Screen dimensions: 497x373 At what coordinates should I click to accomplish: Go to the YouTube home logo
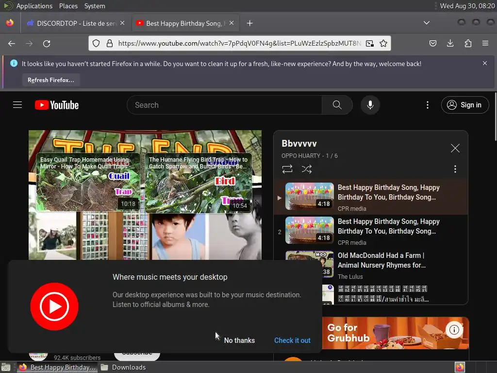point(57,105)
